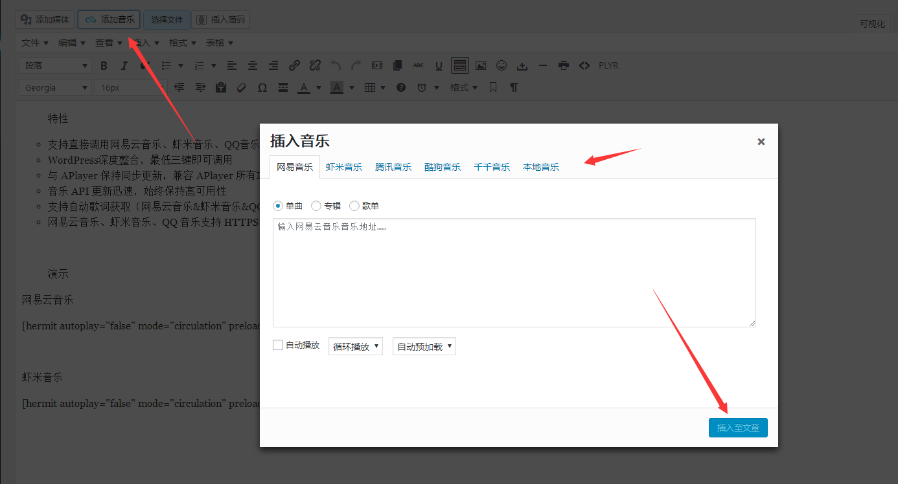Viewport: 898px width, 484px height.
Task: Insert a special character using omega icon
Action: (x=262, y=87)
